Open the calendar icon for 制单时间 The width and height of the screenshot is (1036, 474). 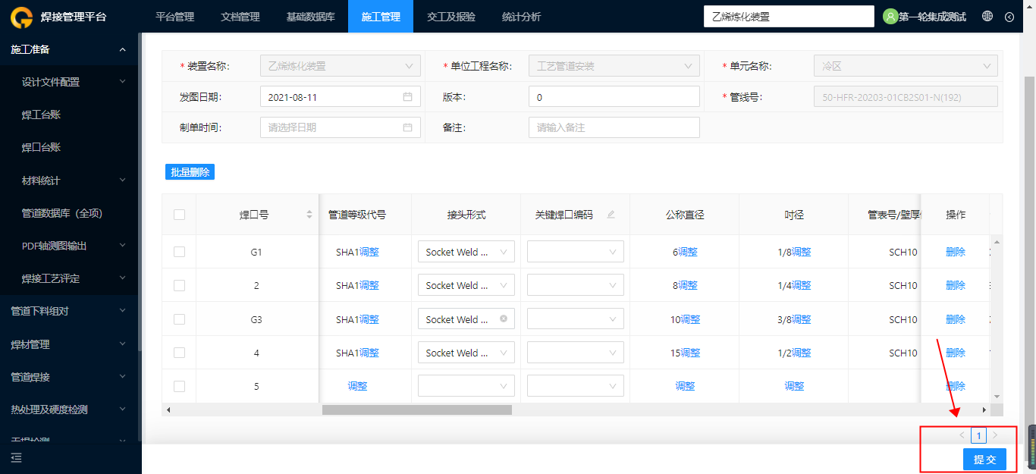[x=407, y=127]
